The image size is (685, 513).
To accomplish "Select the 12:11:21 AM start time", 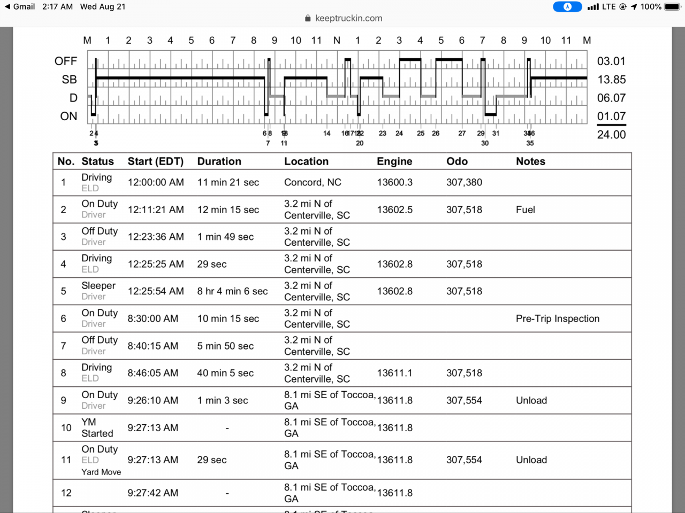I will [x=156, y=209].
